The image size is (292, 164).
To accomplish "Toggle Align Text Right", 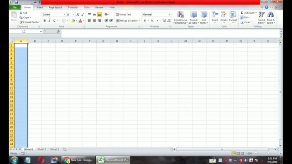I will pyautogui.click(x=99, y=20).
